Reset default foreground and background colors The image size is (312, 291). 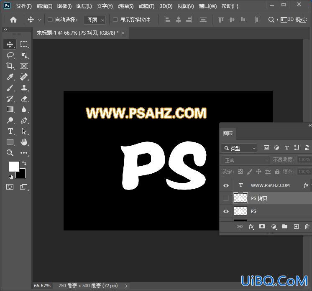pyautogui.click(x=11, y=177)
